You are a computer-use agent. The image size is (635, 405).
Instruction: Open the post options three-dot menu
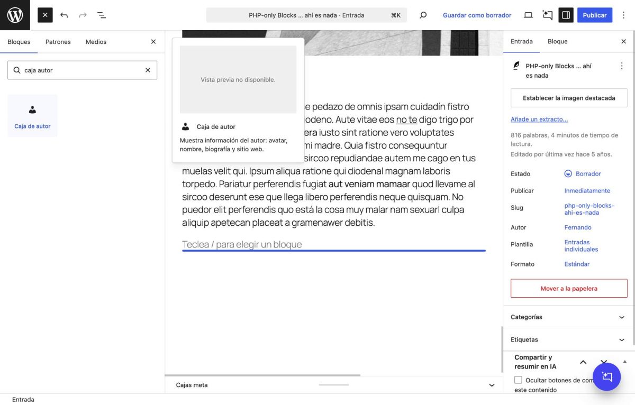[621, 66]
